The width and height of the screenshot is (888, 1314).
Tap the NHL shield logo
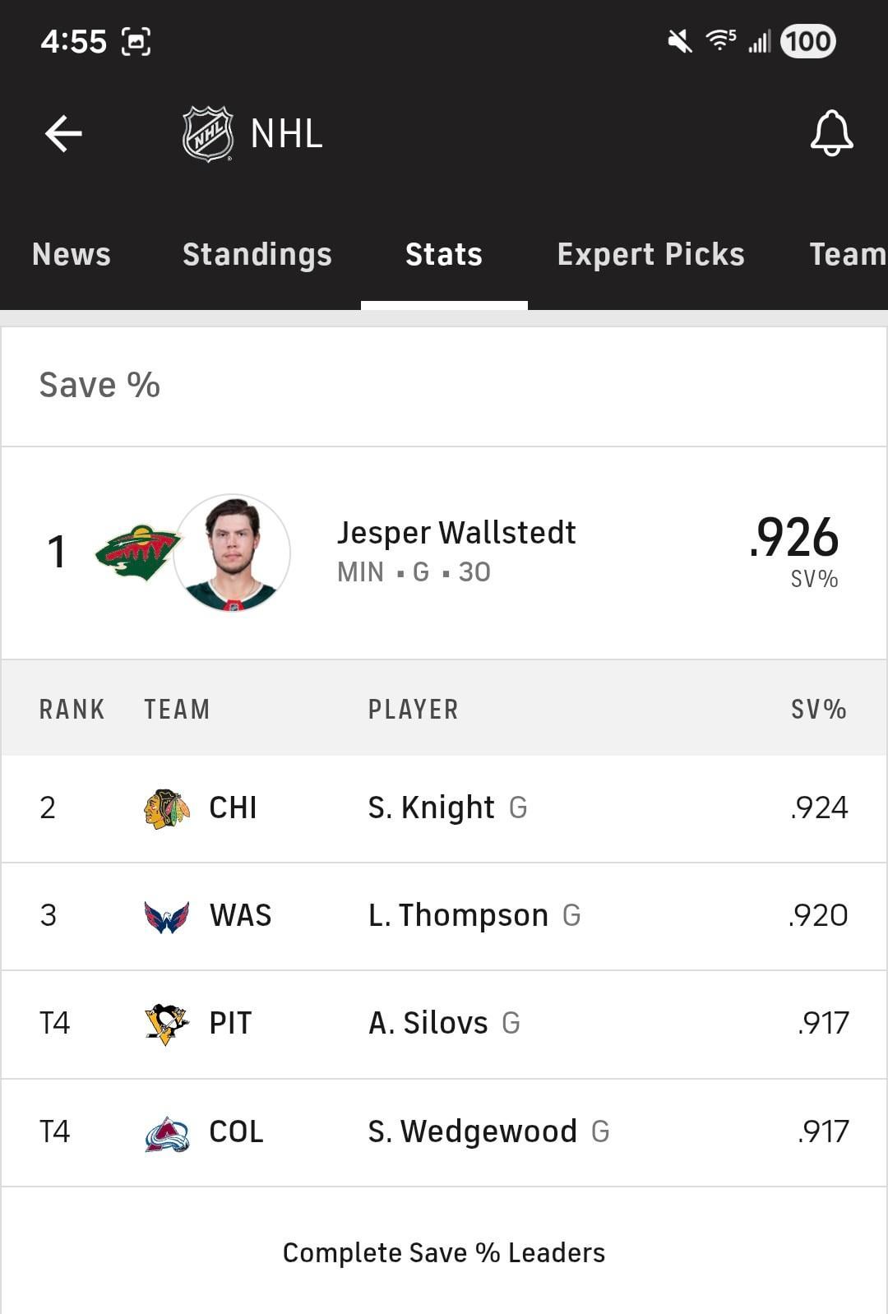pos(207,133)
